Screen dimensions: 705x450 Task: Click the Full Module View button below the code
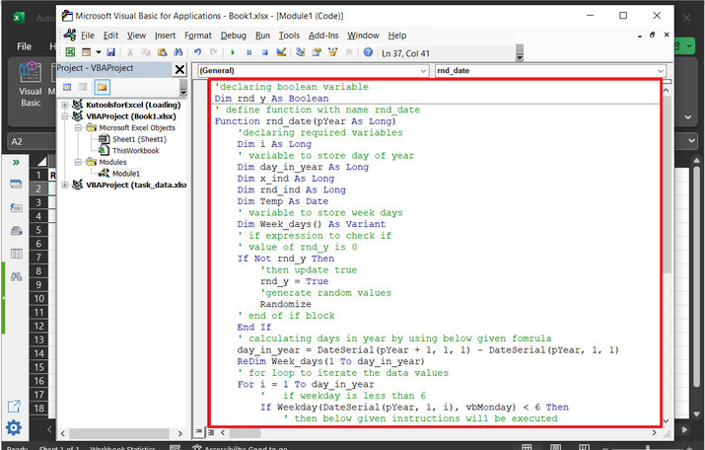pos(210,432)
